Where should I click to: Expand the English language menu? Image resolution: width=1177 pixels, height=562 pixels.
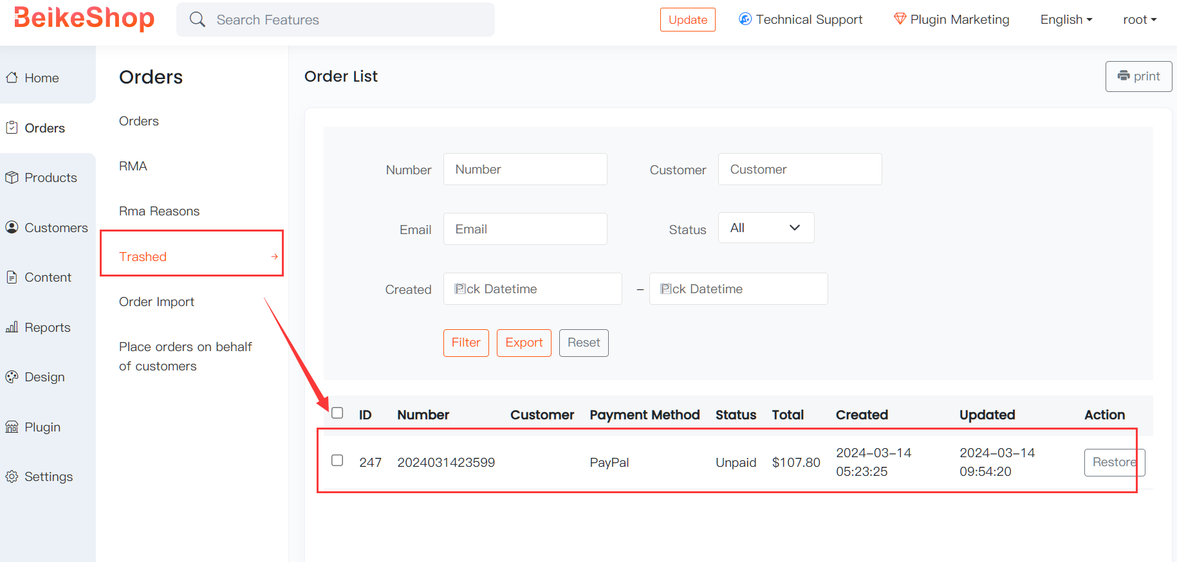coord(1066,20)
